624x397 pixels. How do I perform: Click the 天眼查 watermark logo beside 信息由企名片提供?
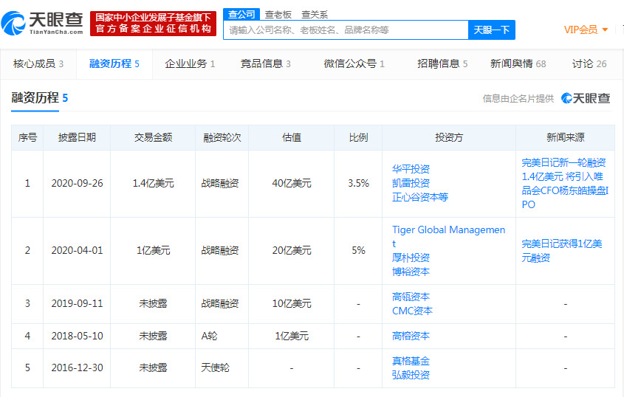586,98
